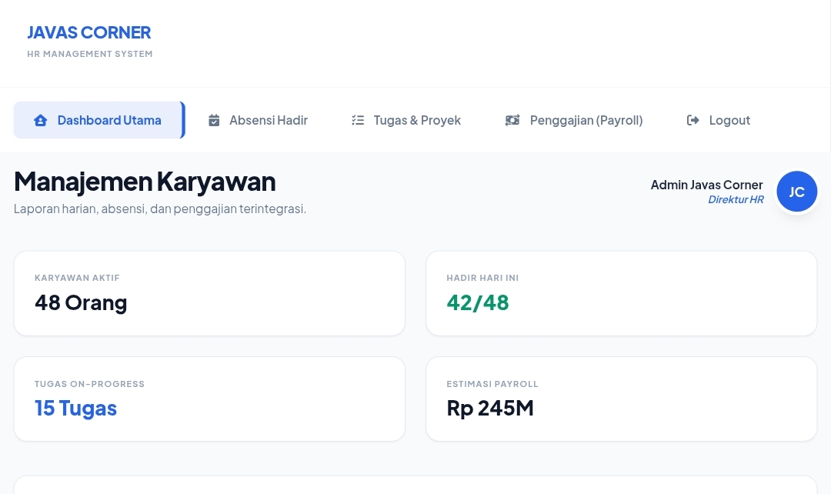Click the home icon in Dashboard Utama
The height and width of the screenshot is (494, 831).
pyautogui.click(x=40, y=120)
